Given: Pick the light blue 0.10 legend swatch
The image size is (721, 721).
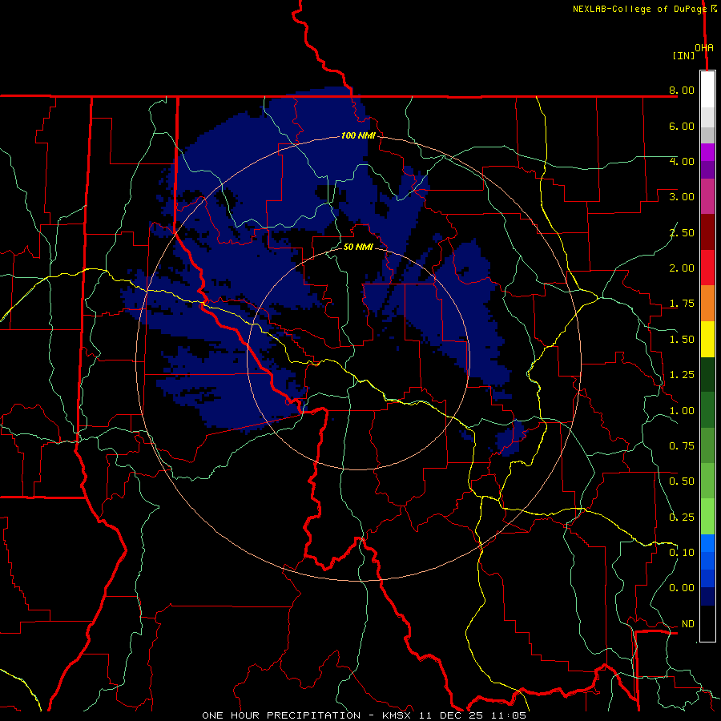Looking at the screenshot, I should click(x=707, y=543).
